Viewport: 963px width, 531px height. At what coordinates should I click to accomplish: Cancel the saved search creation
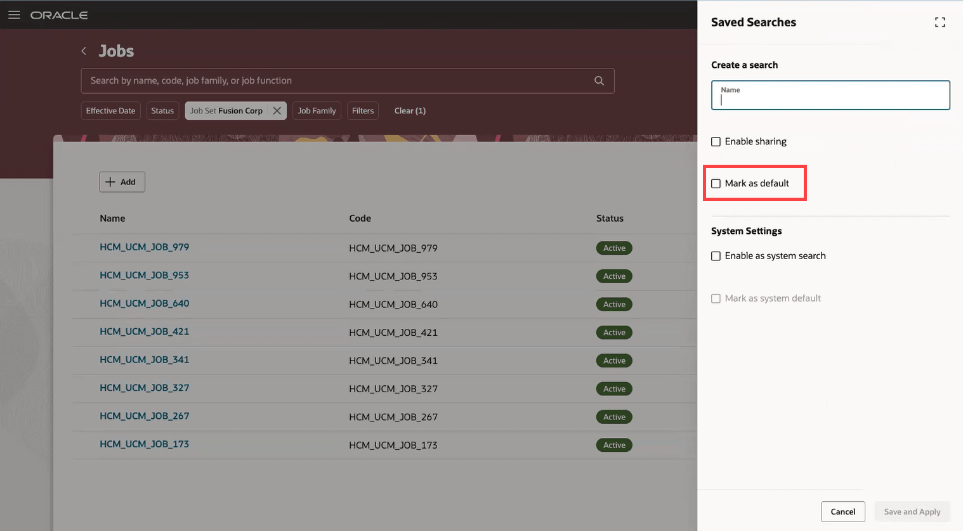(x=842, y=511)
